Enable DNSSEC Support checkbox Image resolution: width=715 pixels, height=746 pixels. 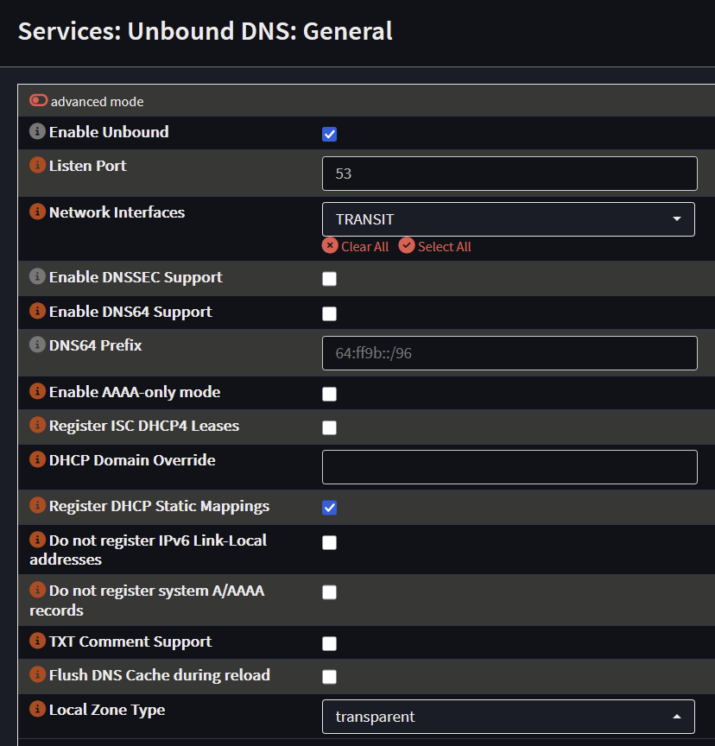coord(329,279)
